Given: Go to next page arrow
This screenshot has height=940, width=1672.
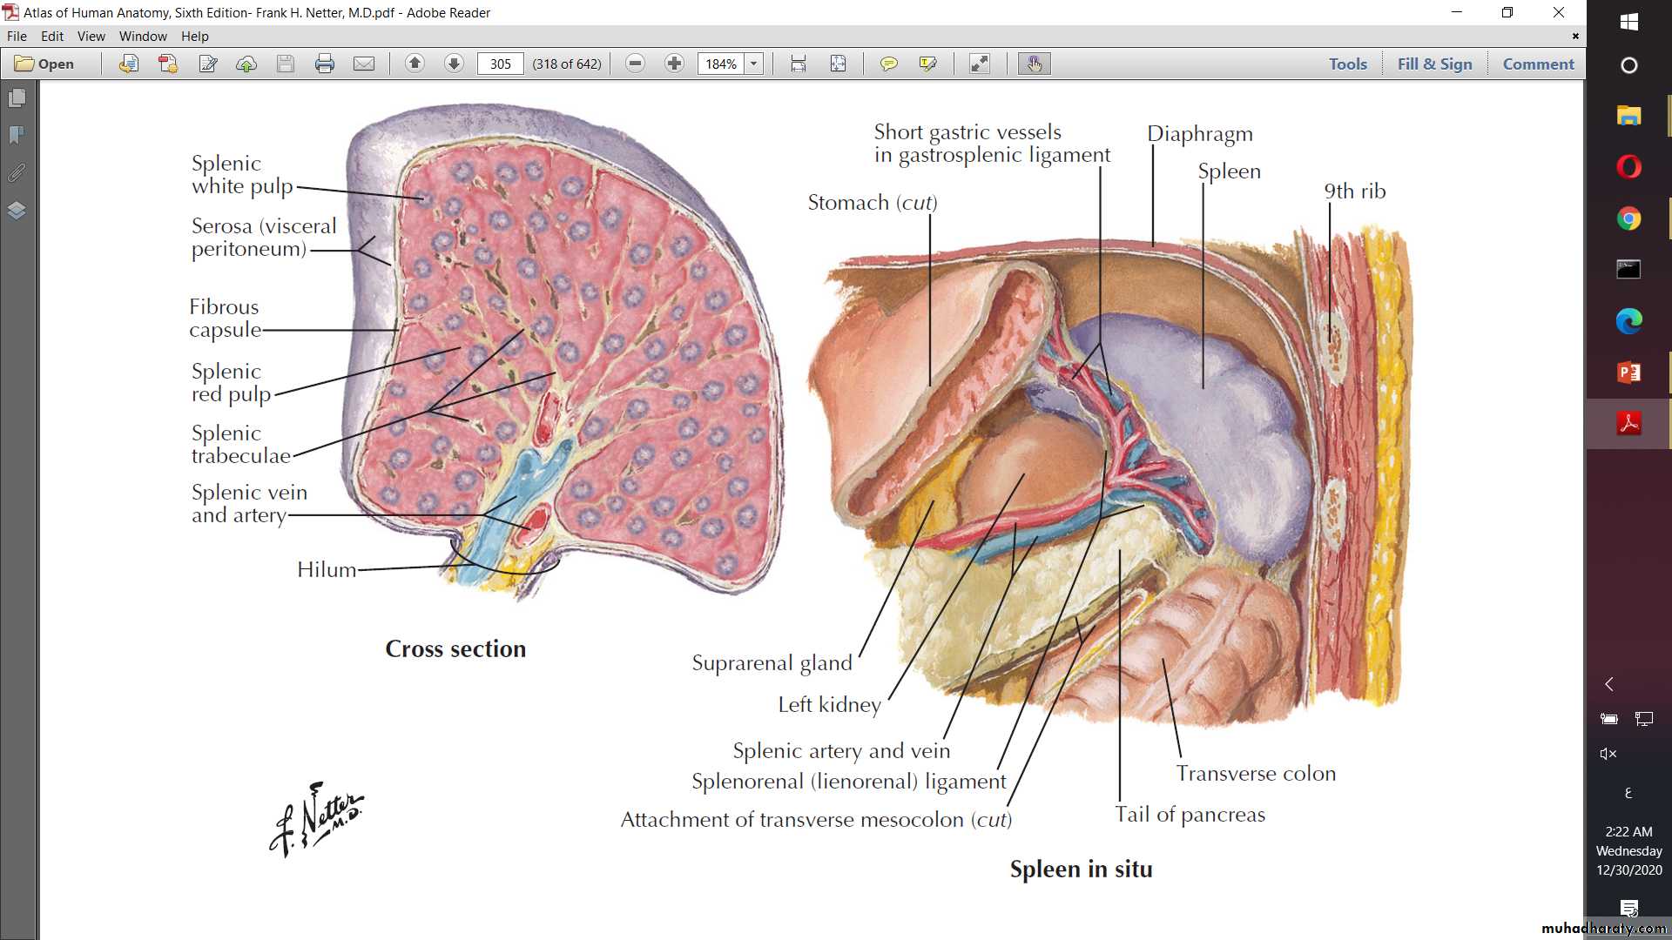Looking at the screenshot, I should (x=454, y=64).
